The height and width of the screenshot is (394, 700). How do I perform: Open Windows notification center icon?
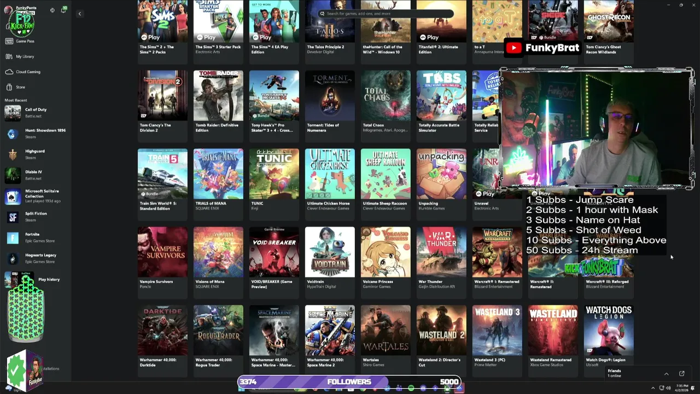(x=693, y=388)
